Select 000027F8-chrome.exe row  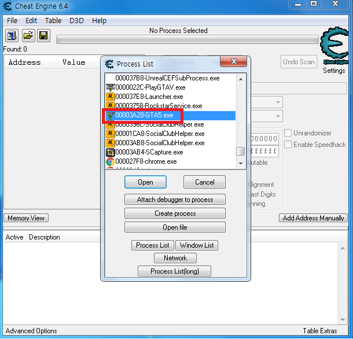170,161
